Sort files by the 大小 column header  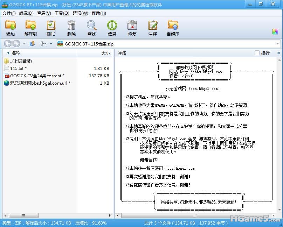click(95, 53)
